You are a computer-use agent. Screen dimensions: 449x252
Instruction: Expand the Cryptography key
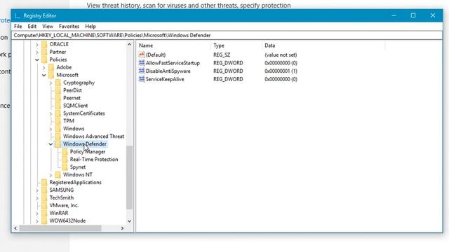click(x=51, y=83)
